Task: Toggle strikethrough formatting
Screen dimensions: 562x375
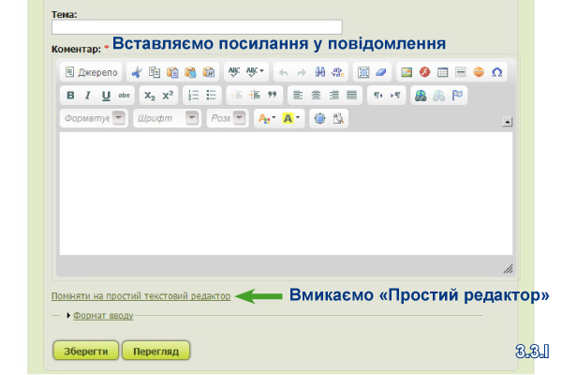Action: (125, 96)
